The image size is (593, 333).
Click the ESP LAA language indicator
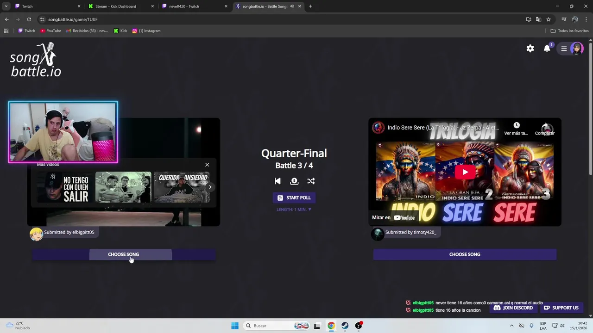click(x=543, y=326)
